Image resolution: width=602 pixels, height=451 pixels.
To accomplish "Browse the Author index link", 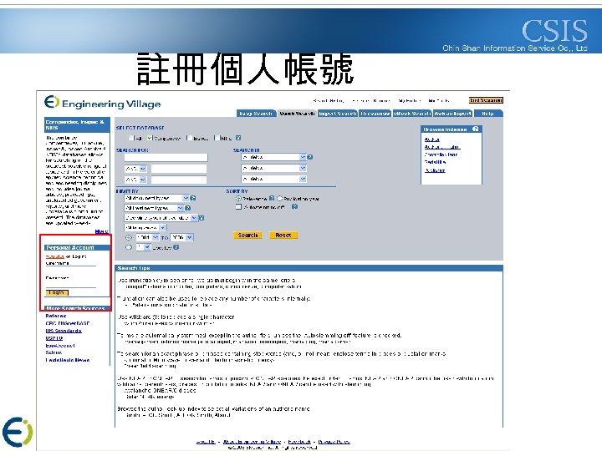I will click(432, 139).
